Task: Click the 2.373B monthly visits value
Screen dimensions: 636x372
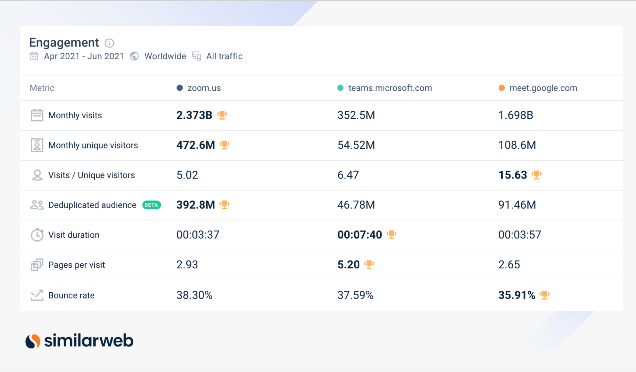Action: click(194, 115)
